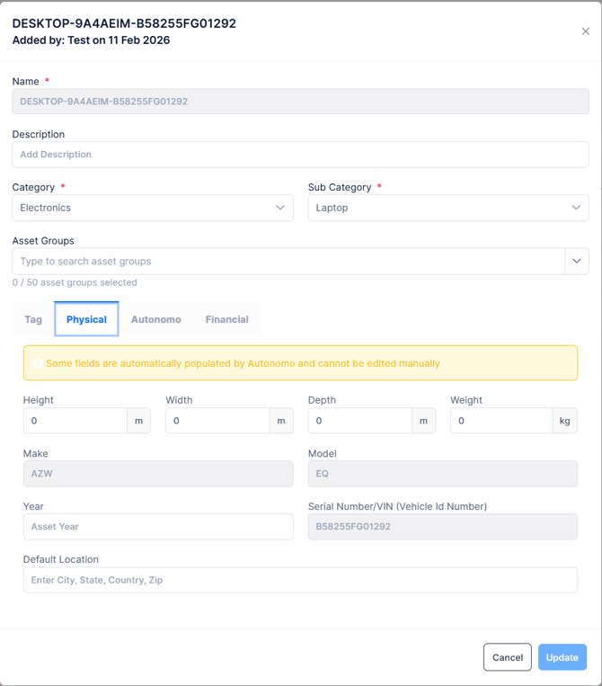602x686 pixels.
Task: Open the Sub Category dropdown
Action: point(447,208)
